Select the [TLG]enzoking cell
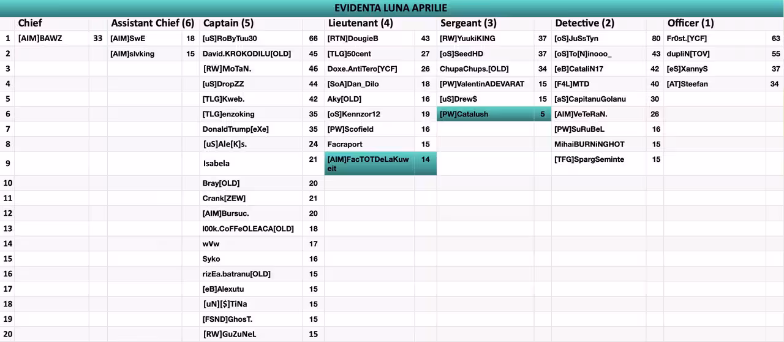 click(x=251, y=114)
